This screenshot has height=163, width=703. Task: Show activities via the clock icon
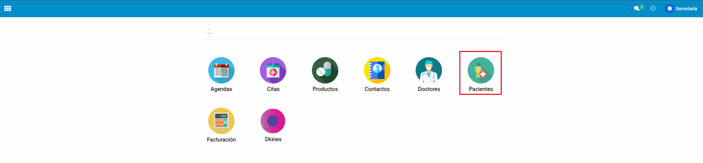tap(653, 8)
